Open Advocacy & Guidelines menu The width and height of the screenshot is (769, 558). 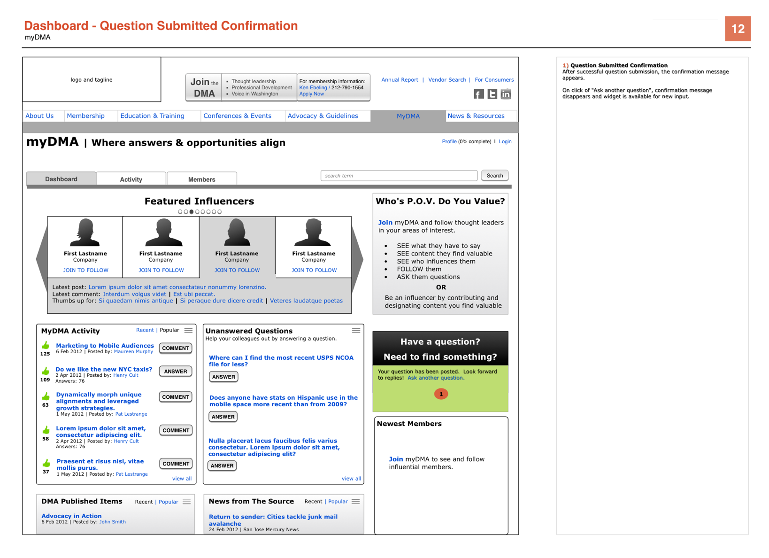323,116
